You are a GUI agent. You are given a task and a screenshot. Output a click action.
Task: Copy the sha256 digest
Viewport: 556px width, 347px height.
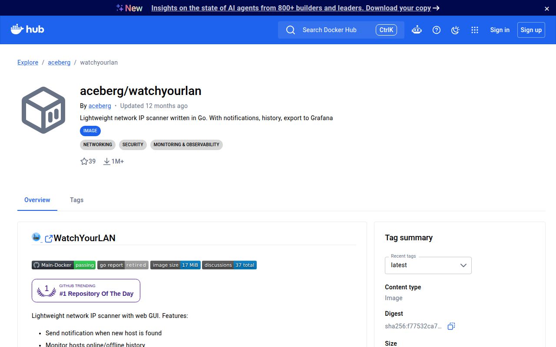click(451, 326)
